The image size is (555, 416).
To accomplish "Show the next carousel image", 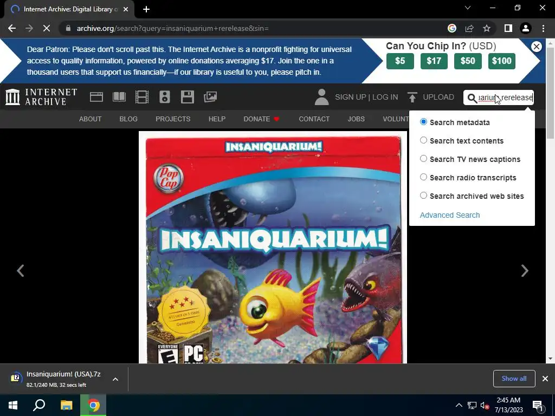I will click(525, 271).
